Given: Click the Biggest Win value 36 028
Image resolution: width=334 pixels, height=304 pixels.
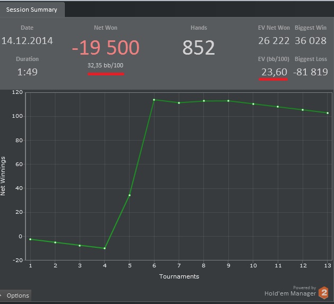Looking at the screenshot, I should [311, 41].
